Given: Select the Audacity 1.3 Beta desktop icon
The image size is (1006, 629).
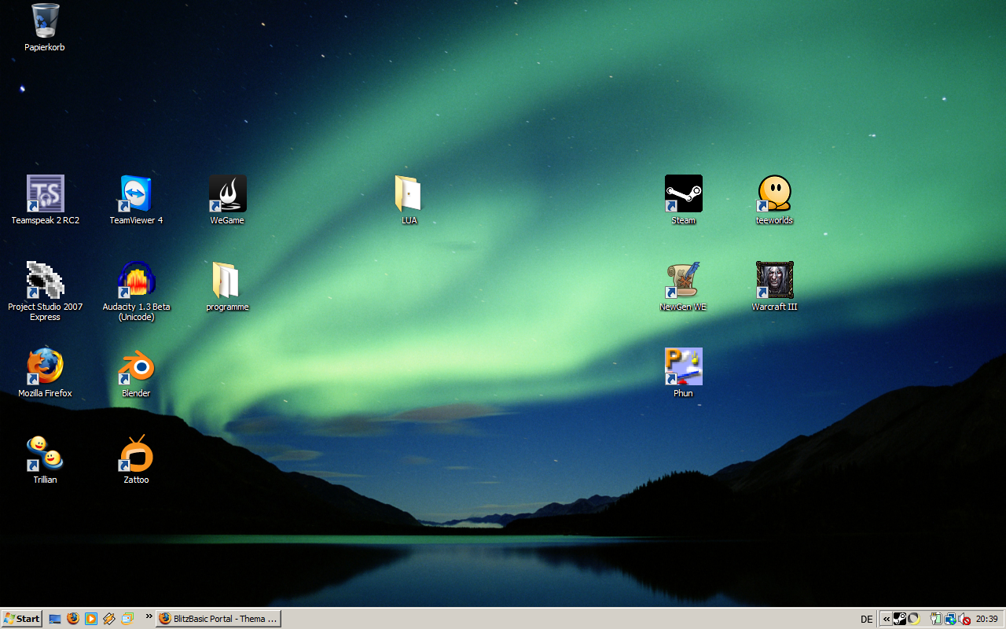Looking at the screenshot, I should pyautogui.click(x=136, y=281).
